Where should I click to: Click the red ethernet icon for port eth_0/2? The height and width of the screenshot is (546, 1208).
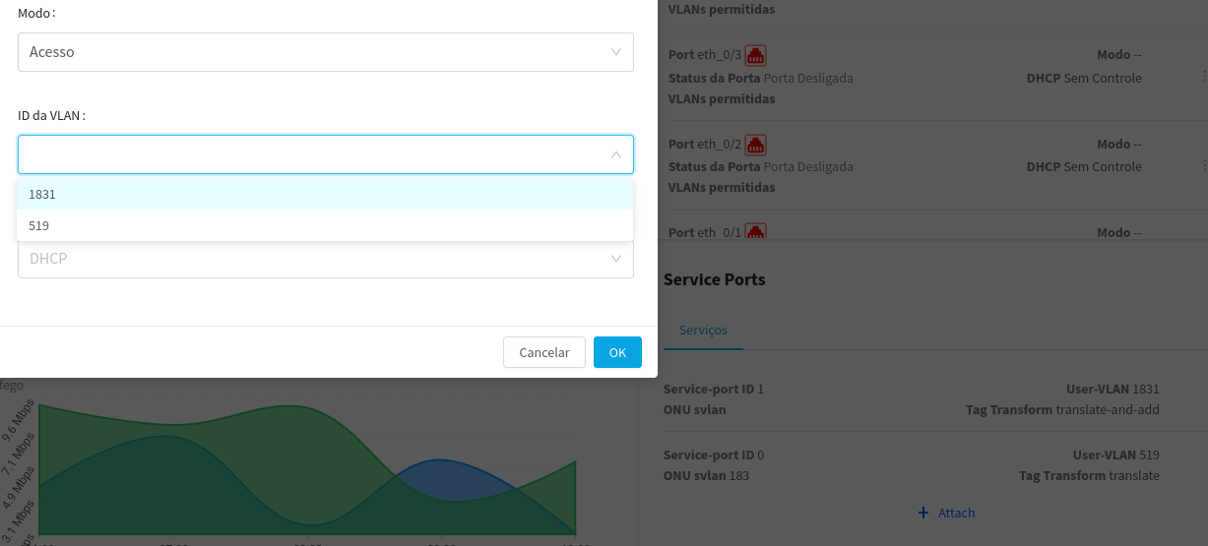click(755, 145)
